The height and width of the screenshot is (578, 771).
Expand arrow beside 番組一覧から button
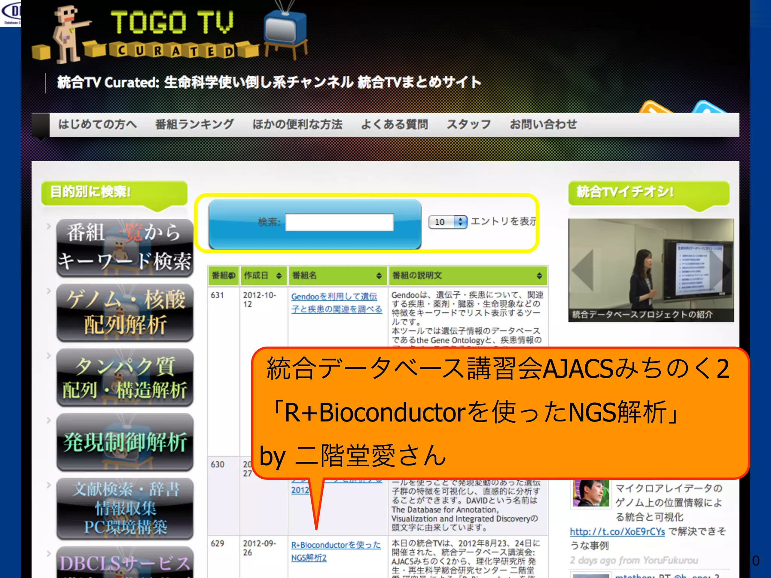[49, 226]
